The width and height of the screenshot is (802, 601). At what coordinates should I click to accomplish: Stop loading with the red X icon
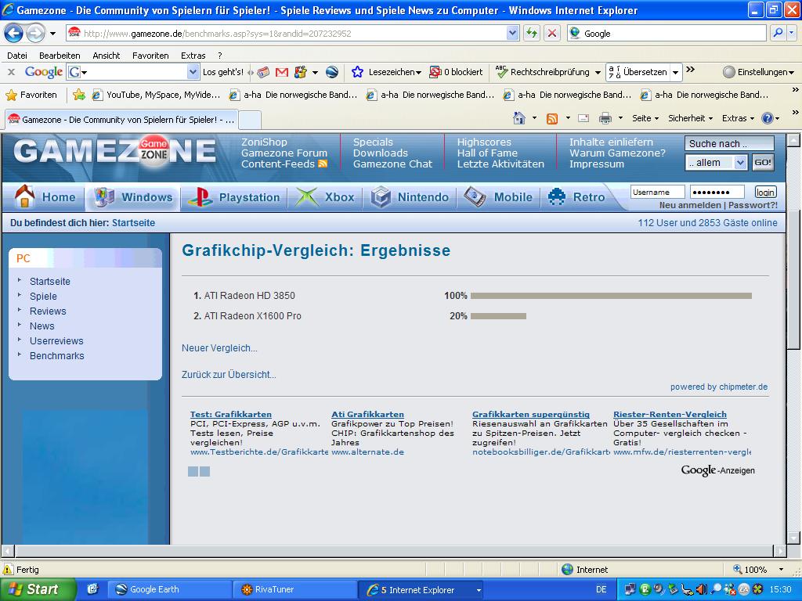click(x=552, y=33)
